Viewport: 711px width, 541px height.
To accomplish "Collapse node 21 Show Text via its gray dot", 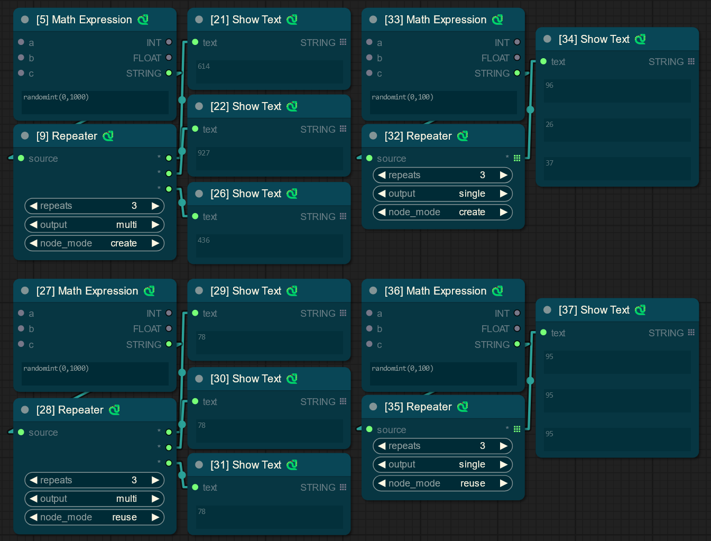I will point(199,20).
